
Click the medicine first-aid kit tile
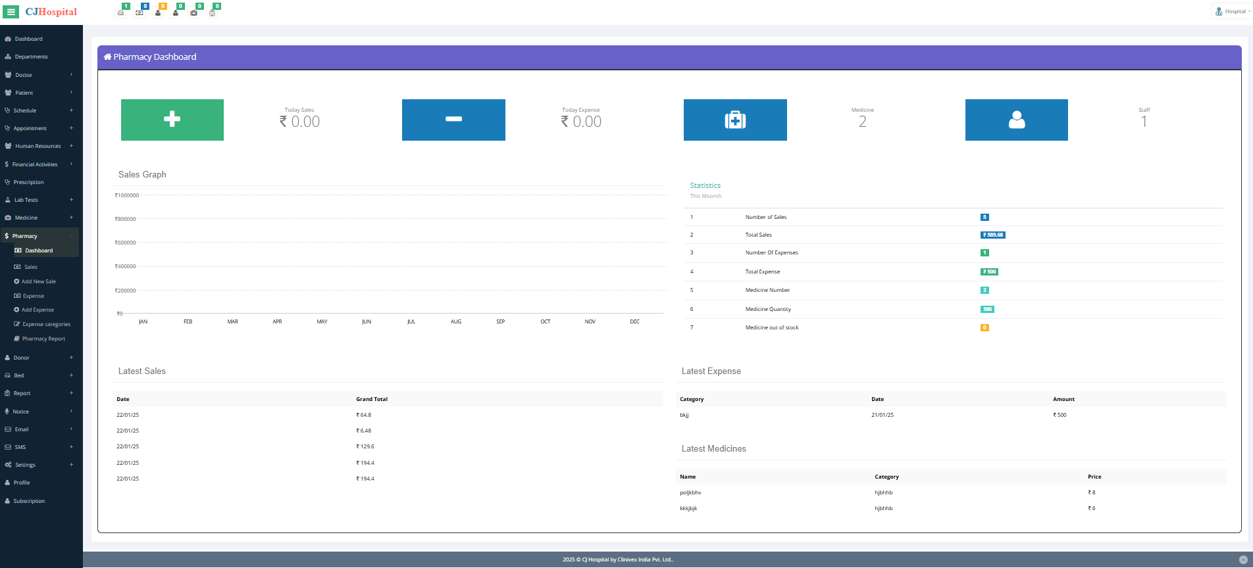coord(734,120)
